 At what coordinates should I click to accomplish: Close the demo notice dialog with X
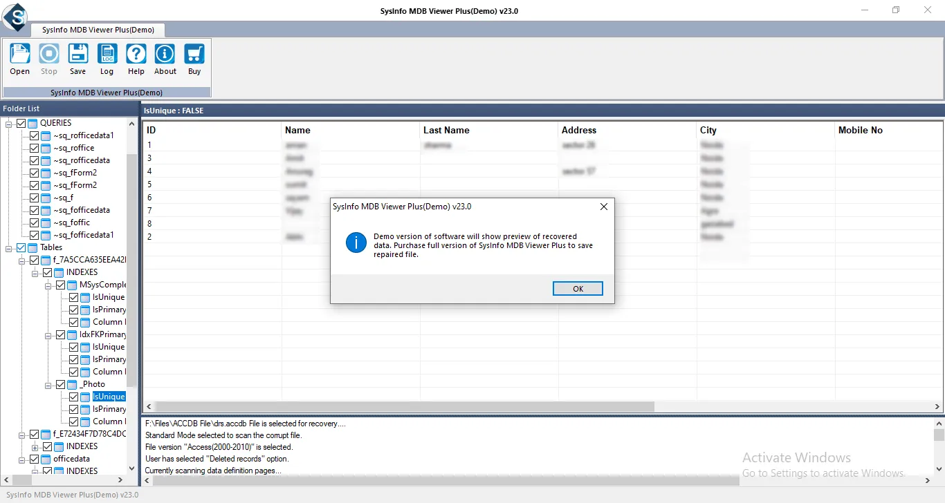pos(603,207)
